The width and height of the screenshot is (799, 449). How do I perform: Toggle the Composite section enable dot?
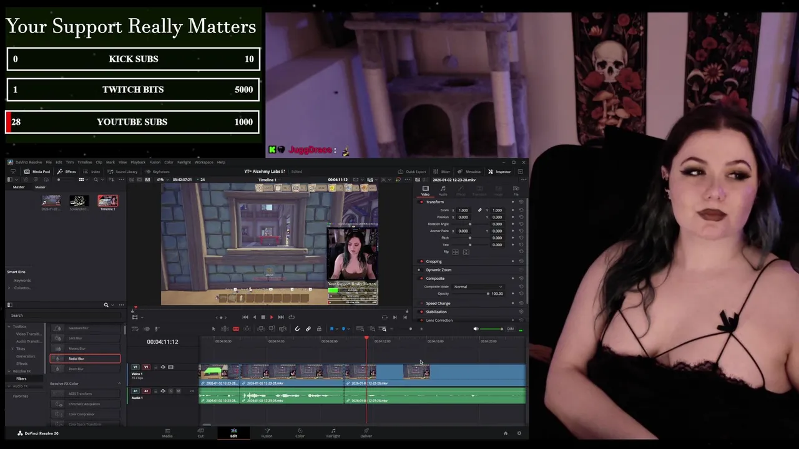421,279
